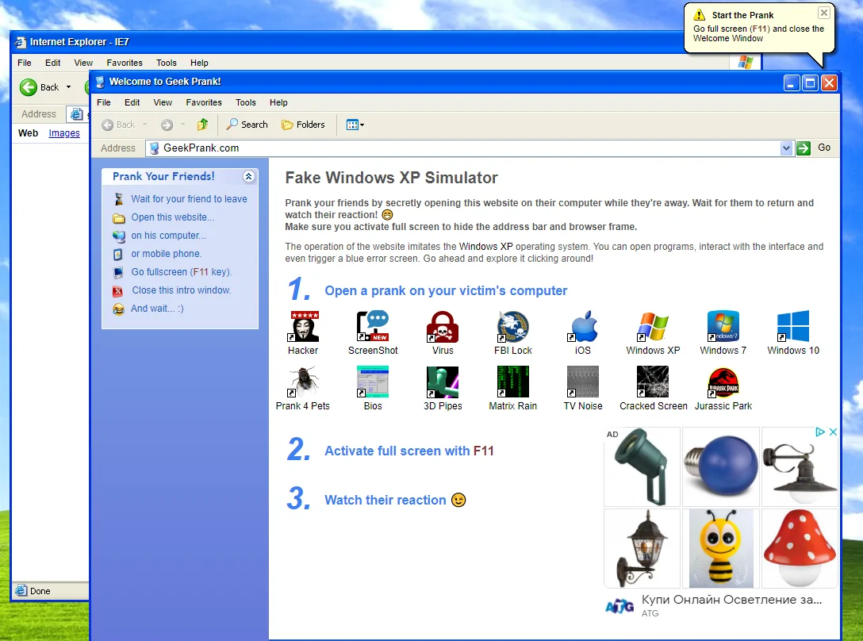This screenshot has width=863, height=641.
Task: Open the TV Noise prank
Action: (x=583, y=388)
